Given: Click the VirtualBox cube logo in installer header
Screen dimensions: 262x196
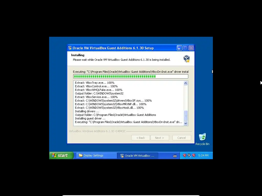Looking at the screenshot, I should [187, 59].
